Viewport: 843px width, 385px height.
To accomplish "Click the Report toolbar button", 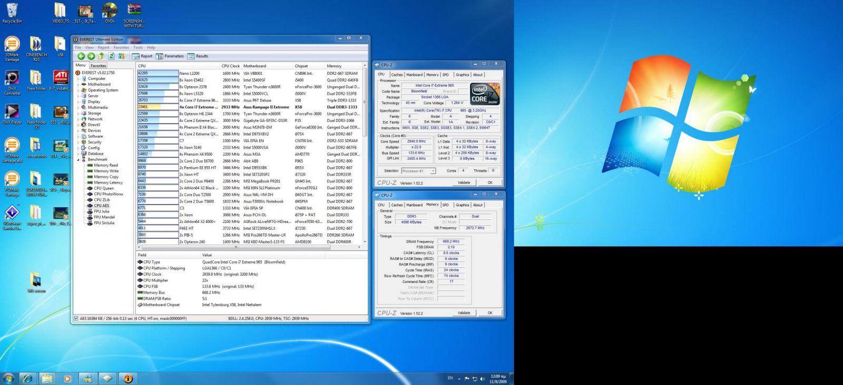I will (142, 56).
